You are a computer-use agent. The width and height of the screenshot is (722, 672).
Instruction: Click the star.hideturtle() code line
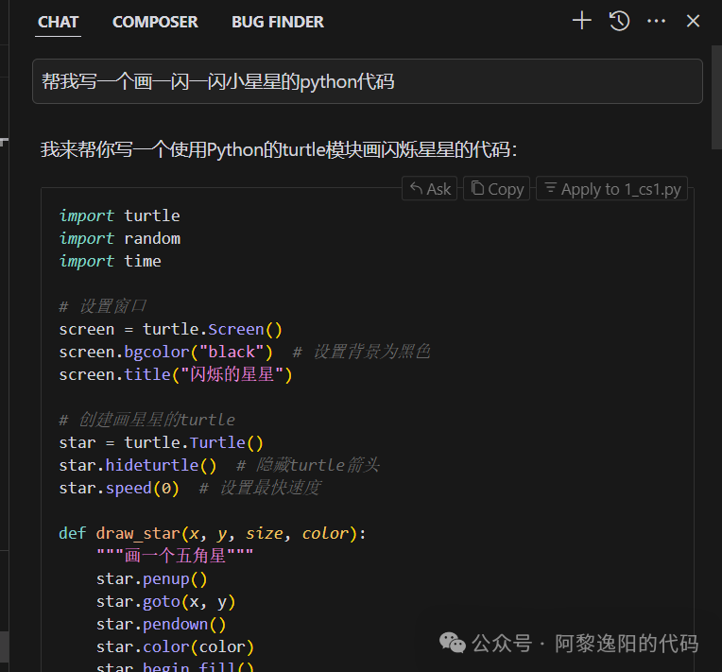coord(138,465)
